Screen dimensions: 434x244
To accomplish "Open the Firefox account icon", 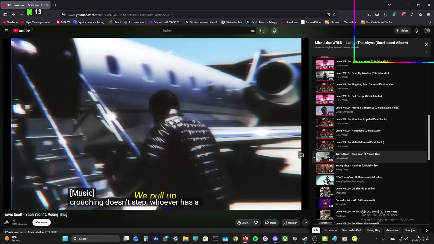I will tap(377, 15).
